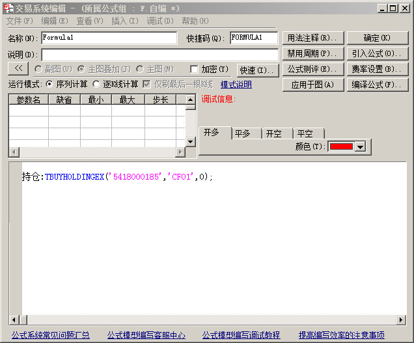Viewport: 414px width, 343px height.
Task: Click the 快速(I) button
Action: [258, 70]
